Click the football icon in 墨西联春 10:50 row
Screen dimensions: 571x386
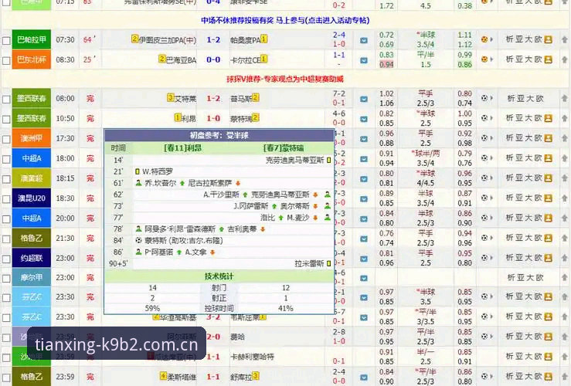[x=484, y=118]
